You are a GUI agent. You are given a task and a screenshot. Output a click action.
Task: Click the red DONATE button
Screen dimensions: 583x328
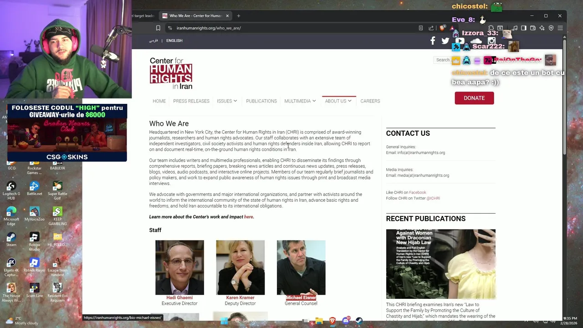pos(474,98)
